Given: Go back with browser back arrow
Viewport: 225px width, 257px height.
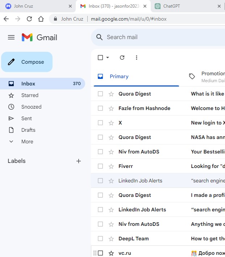Looking at the screenshot, I should [x=6, y=19].
